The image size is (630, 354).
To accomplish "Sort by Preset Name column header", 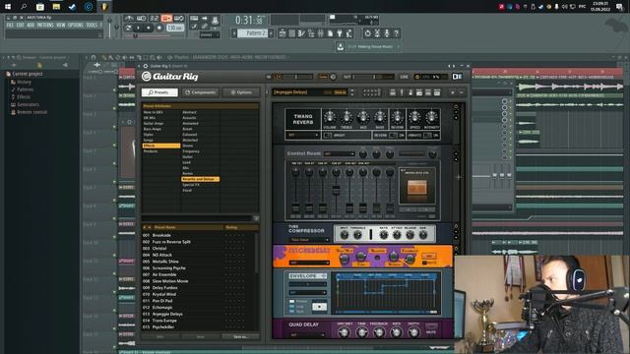I will [x=165, y=227].
